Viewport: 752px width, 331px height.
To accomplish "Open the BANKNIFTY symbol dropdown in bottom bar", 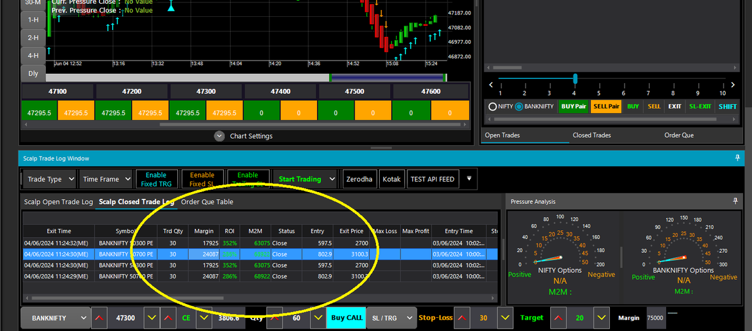I will point(55,318).
